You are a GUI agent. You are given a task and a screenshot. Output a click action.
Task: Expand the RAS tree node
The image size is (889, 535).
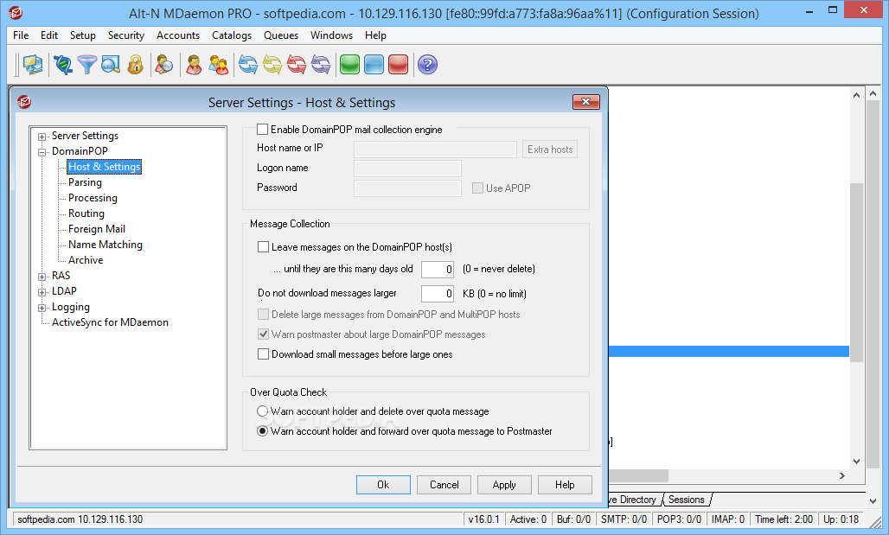42,277
